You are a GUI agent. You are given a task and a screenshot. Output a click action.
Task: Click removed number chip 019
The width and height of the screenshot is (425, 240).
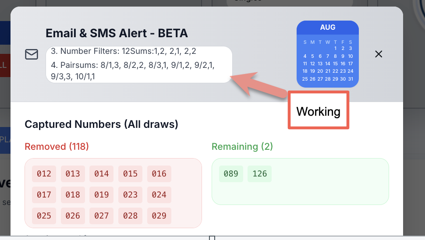point(101,195)
